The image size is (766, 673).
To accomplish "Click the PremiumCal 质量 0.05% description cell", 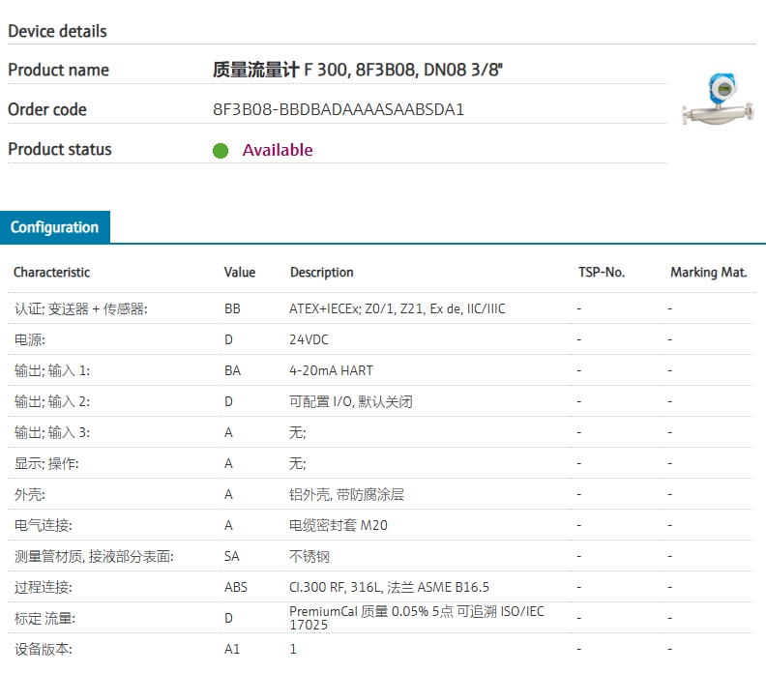I will tap(416, 618).
